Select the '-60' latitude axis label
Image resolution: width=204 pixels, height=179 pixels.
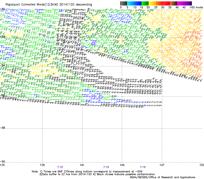(2, 161)
